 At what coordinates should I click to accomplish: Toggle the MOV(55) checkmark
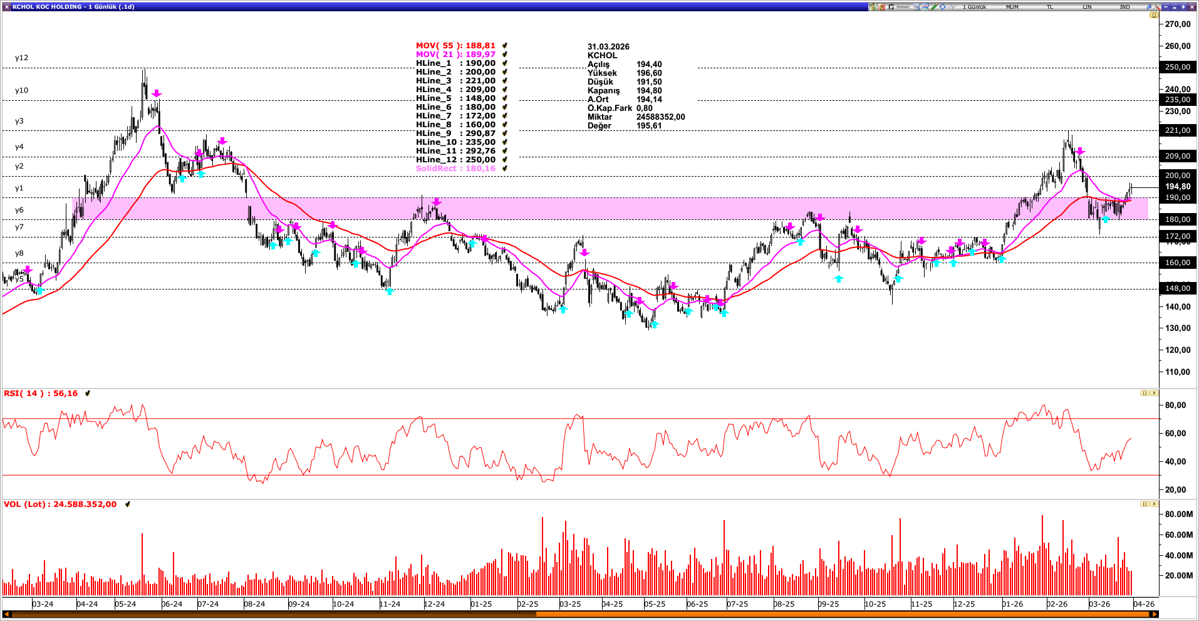pos(504,46)
